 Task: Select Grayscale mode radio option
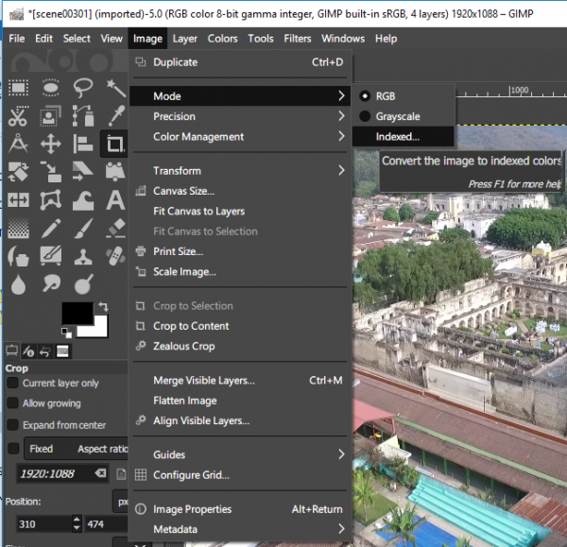[397, 116]
